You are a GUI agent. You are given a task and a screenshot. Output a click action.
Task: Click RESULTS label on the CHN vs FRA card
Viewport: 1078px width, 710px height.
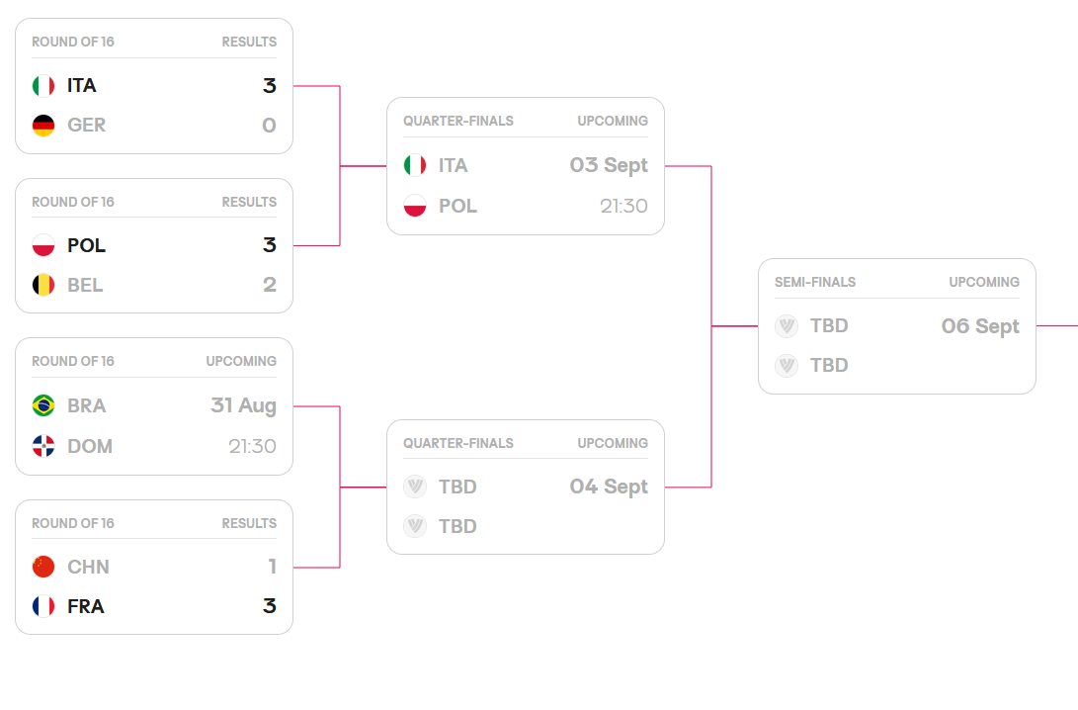click(249, 523)
